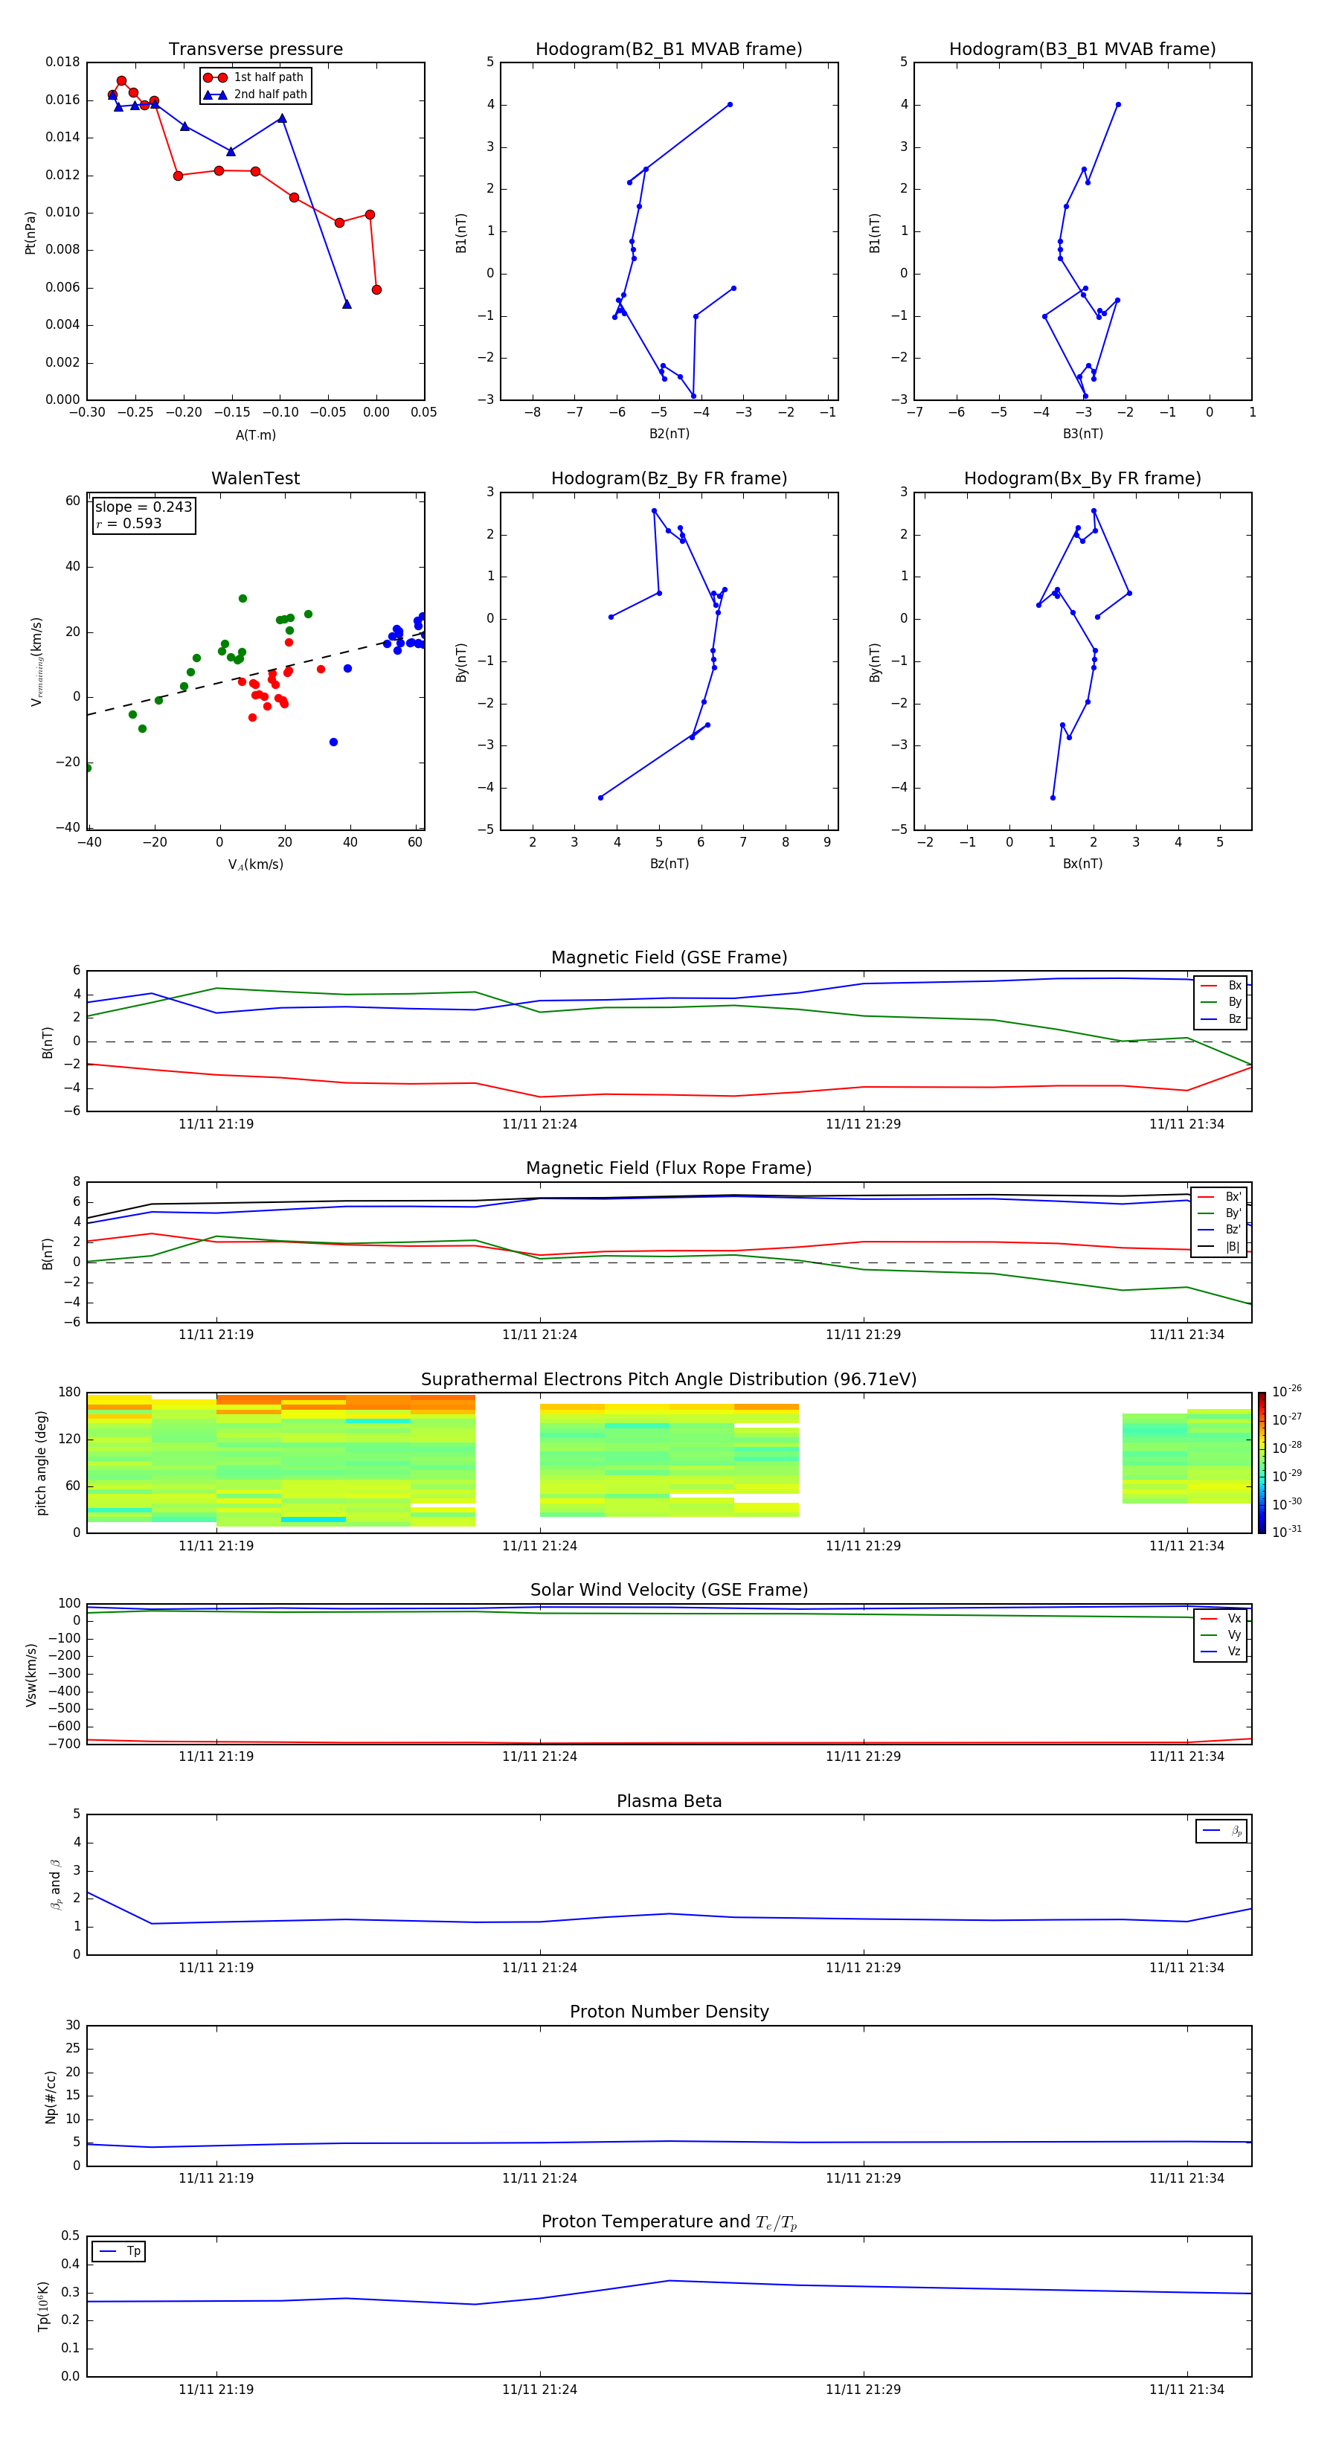Screen dimensions: 1339x2455
Task: Click the By legend entry in GSE panel
Action: [x=1221, y=1001]
